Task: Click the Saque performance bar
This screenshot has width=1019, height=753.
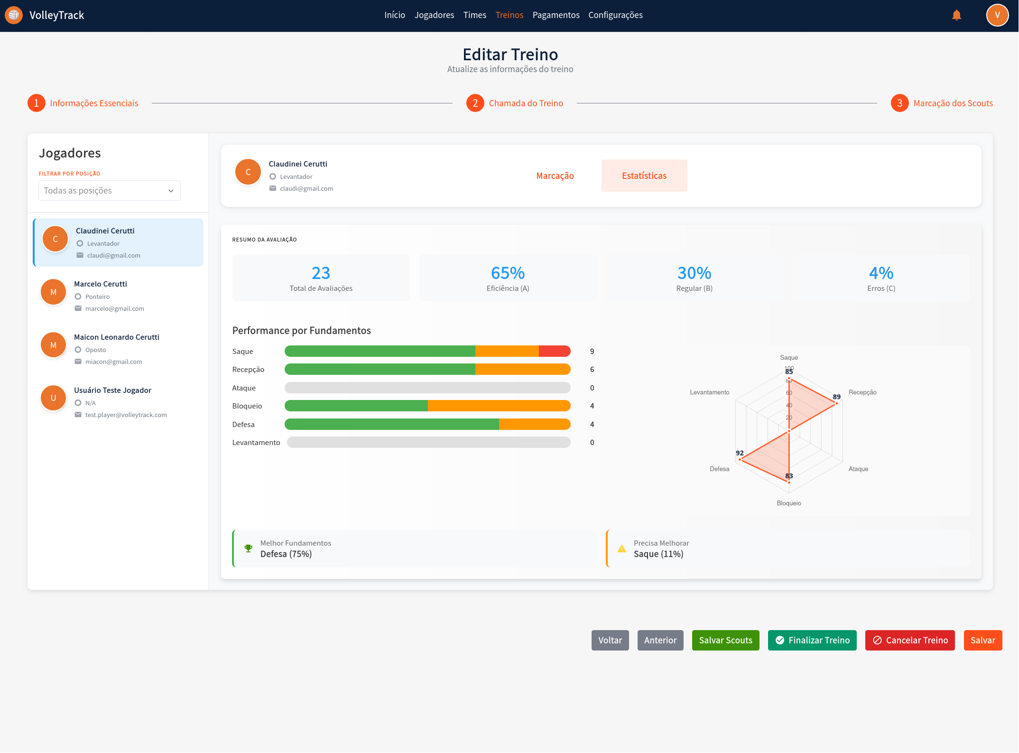Action: tap(427, 351)
